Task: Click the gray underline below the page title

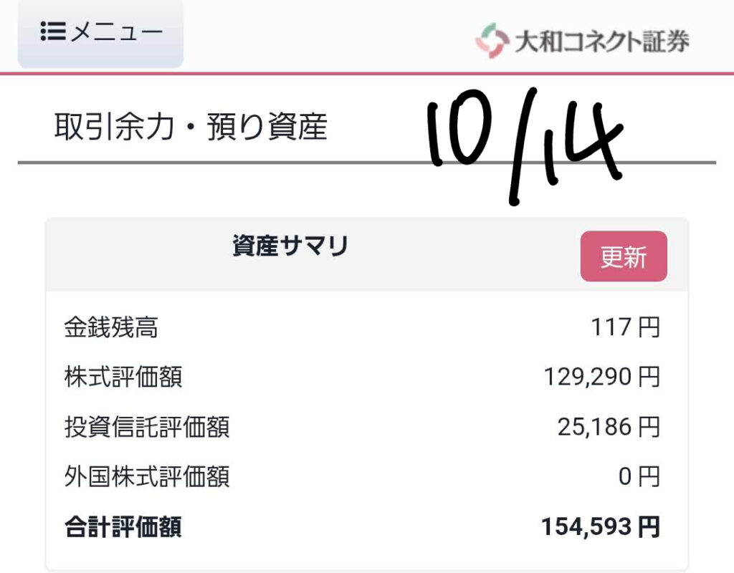Action: [x=215, y=163]
